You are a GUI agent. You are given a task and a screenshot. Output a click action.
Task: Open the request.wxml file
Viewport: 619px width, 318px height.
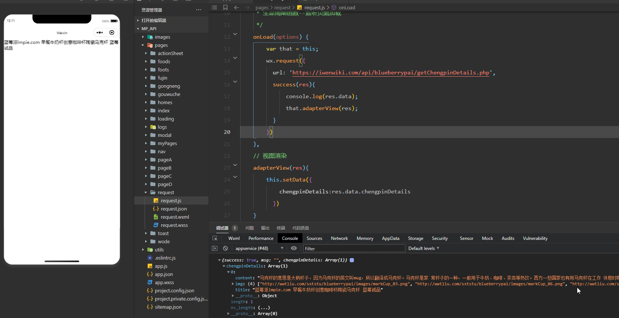(x=172, y=217)
